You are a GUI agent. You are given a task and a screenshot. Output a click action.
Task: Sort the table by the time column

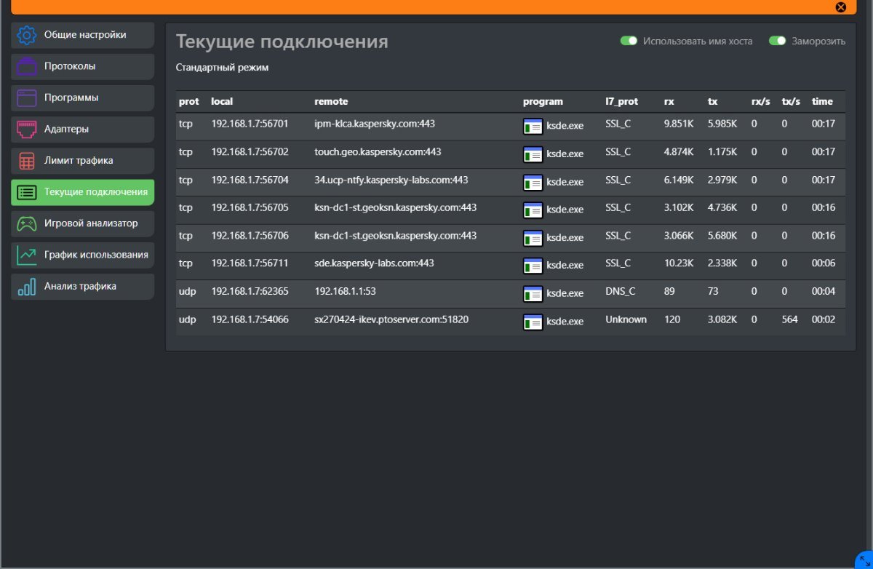point(822,102)
